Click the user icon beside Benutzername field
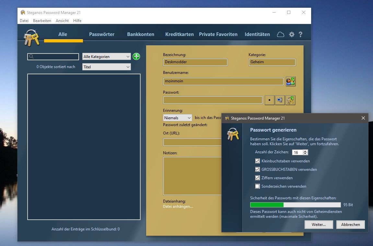 pos(290,81)
